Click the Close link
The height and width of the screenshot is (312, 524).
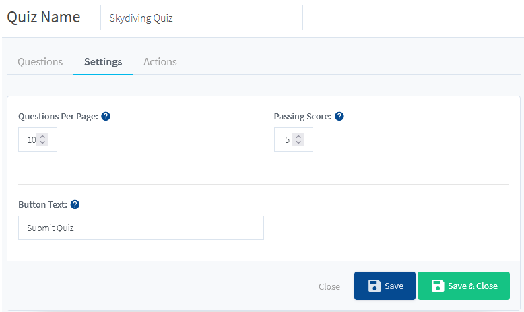329,286
